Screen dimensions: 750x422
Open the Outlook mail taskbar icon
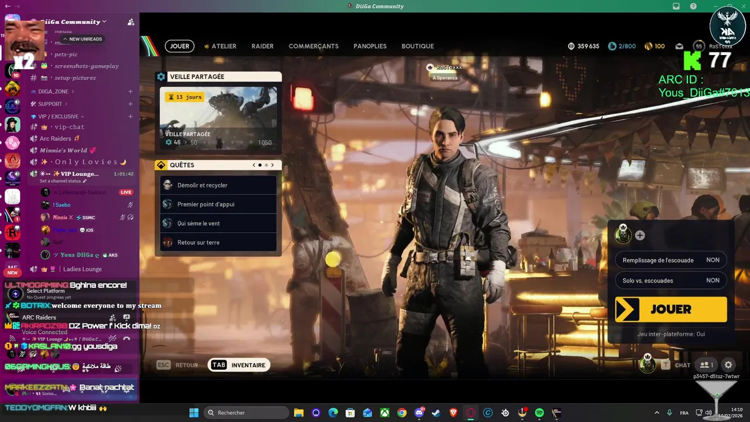[367, 413]
